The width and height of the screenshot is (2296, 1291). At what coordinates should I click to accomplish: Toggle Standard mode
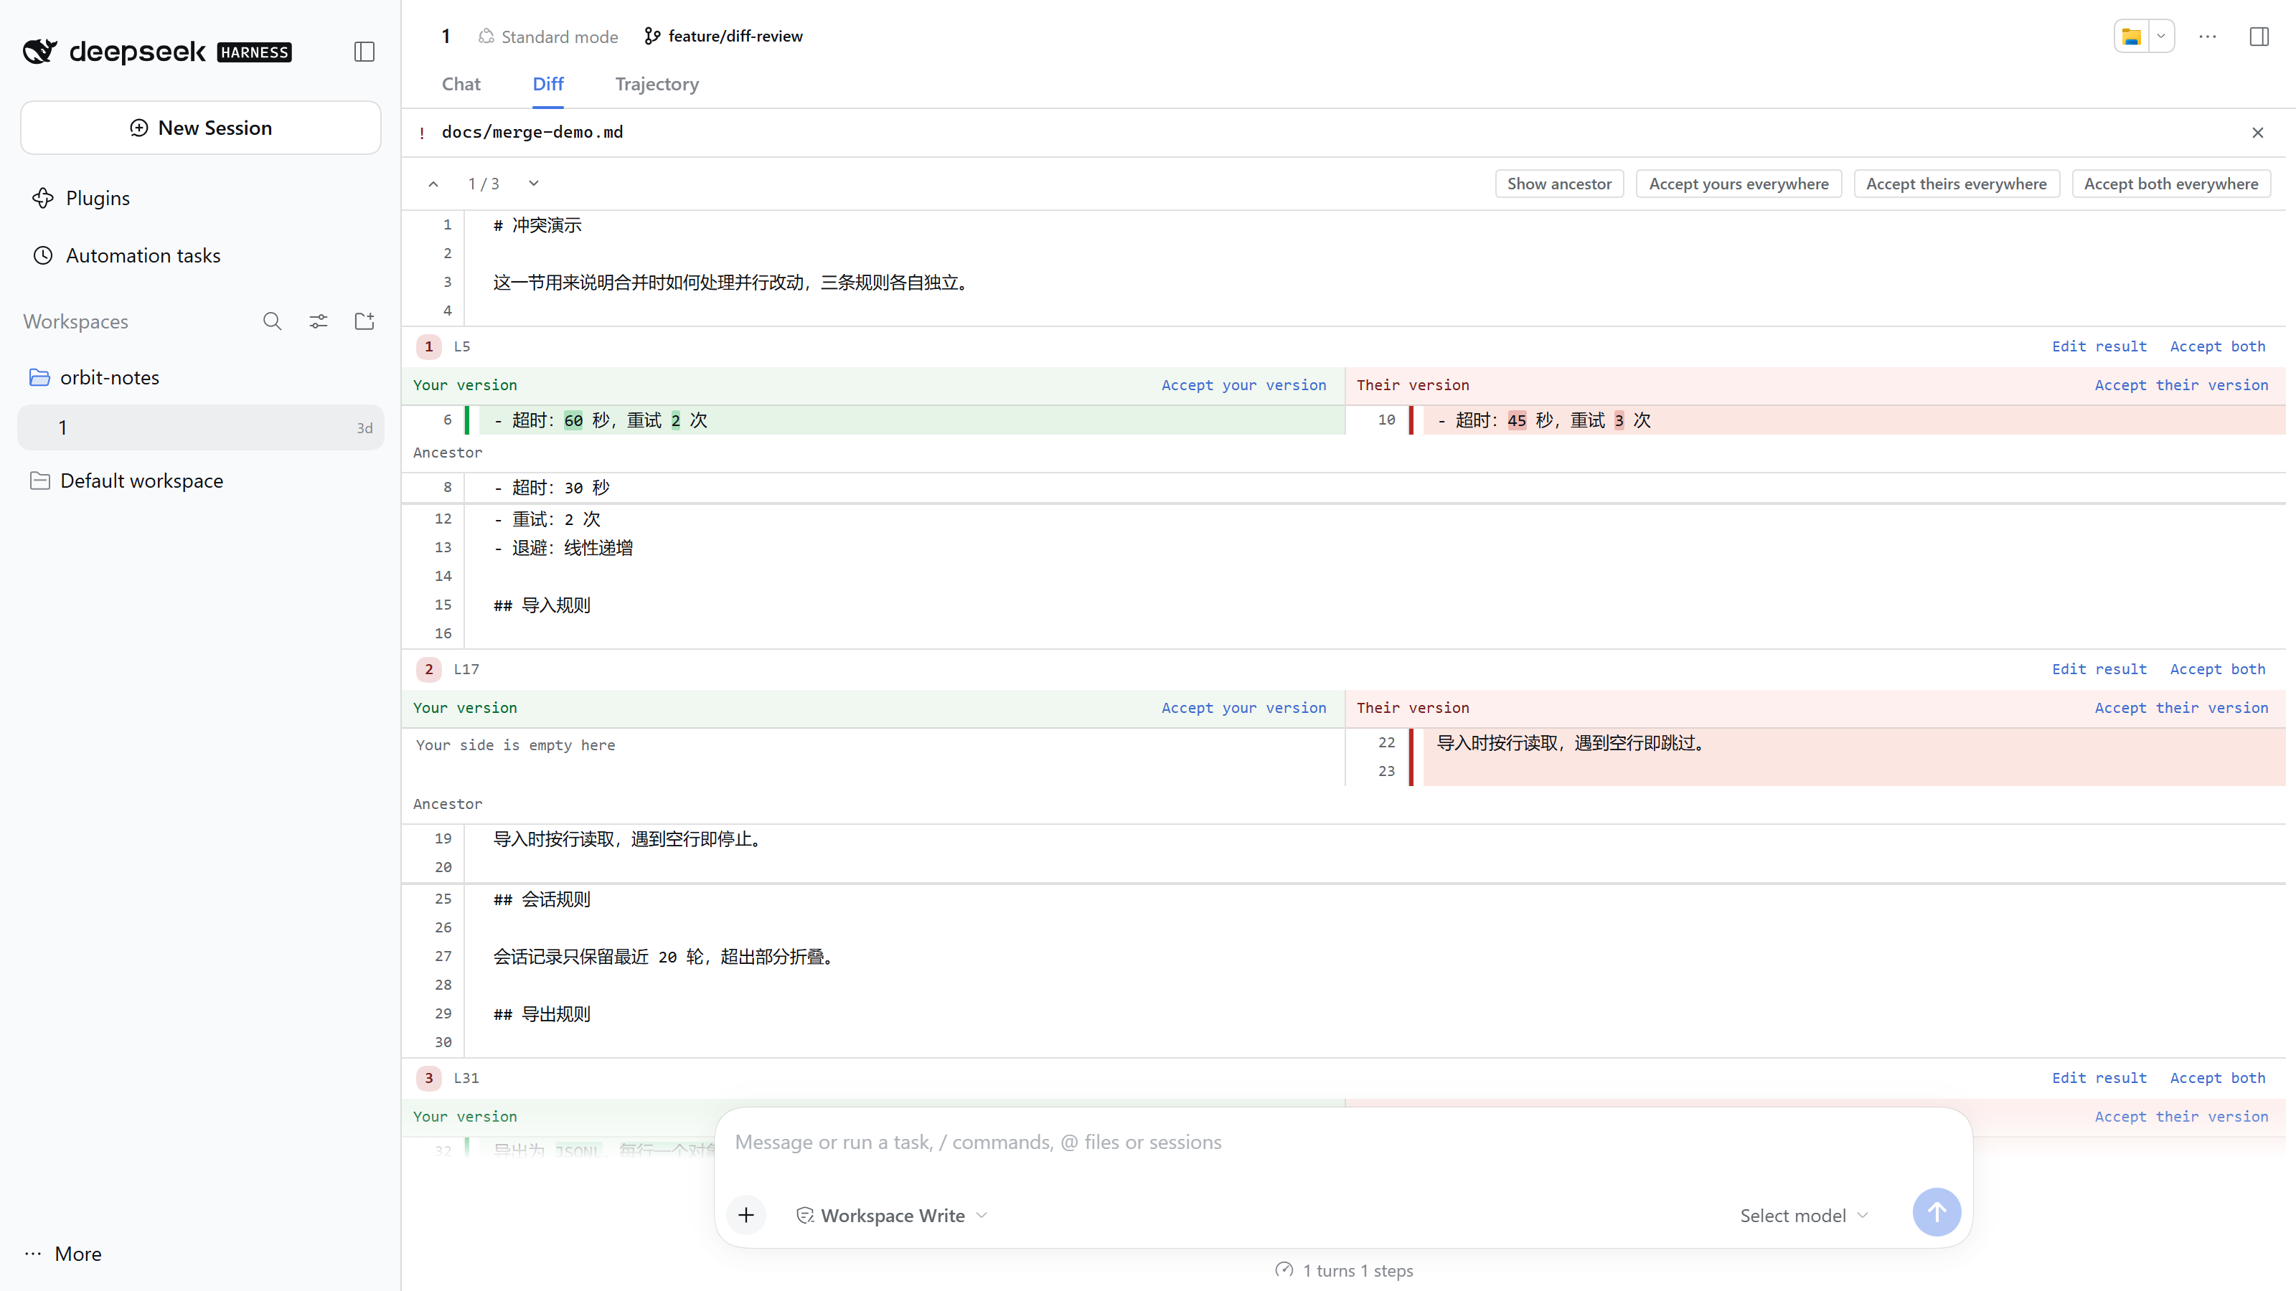click(x=548, y=37)
